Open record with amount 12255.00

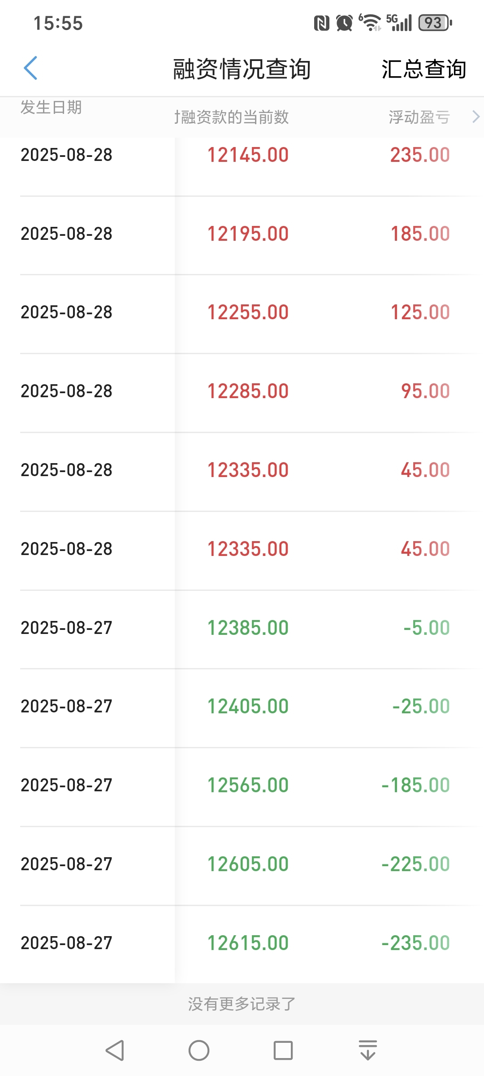point(242,312)
